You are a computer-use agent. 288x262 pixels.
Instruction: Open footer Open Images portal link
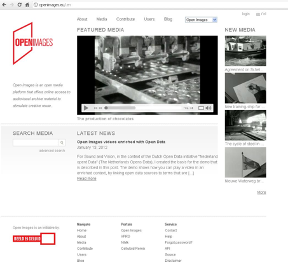click(x=131, y=230)
